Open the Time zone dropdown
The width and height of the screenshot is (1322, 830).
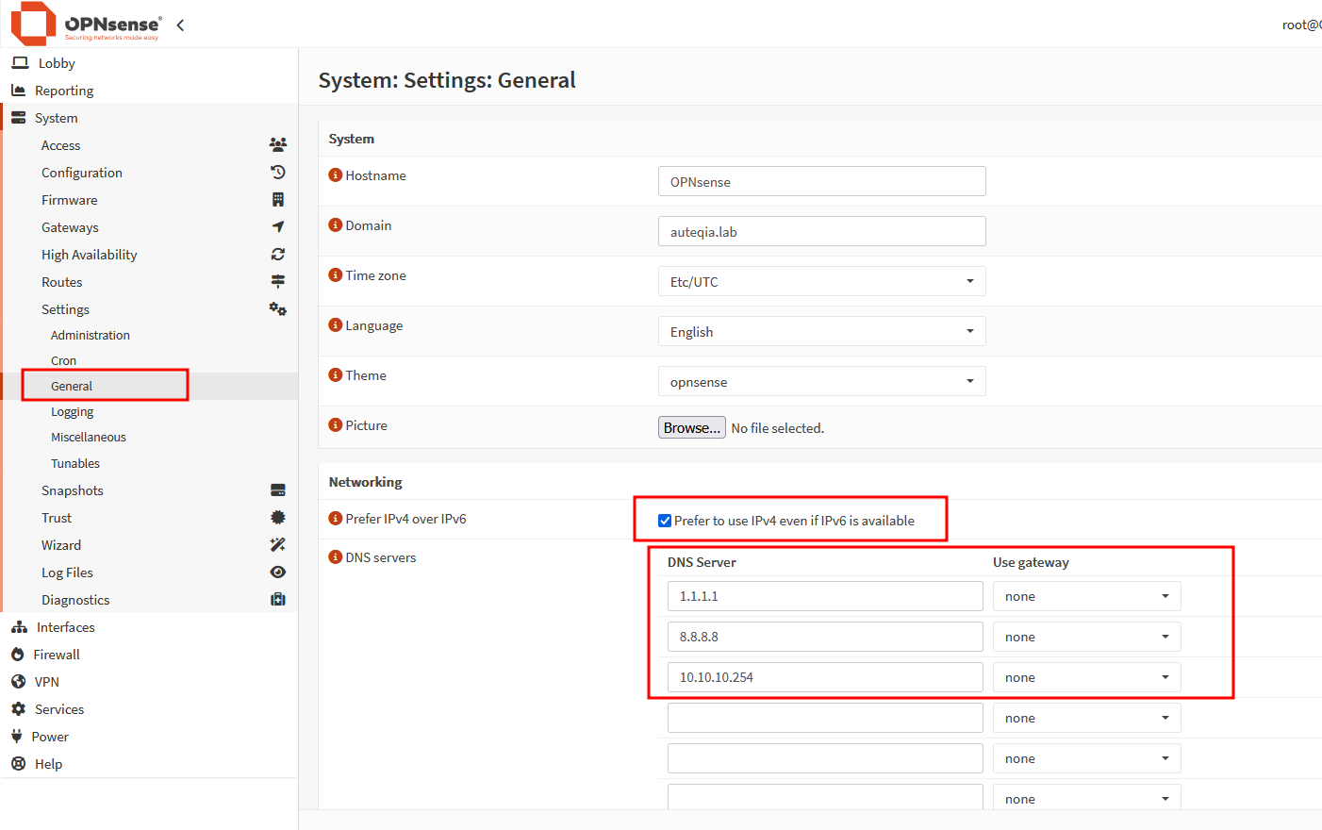pos(821,281)
